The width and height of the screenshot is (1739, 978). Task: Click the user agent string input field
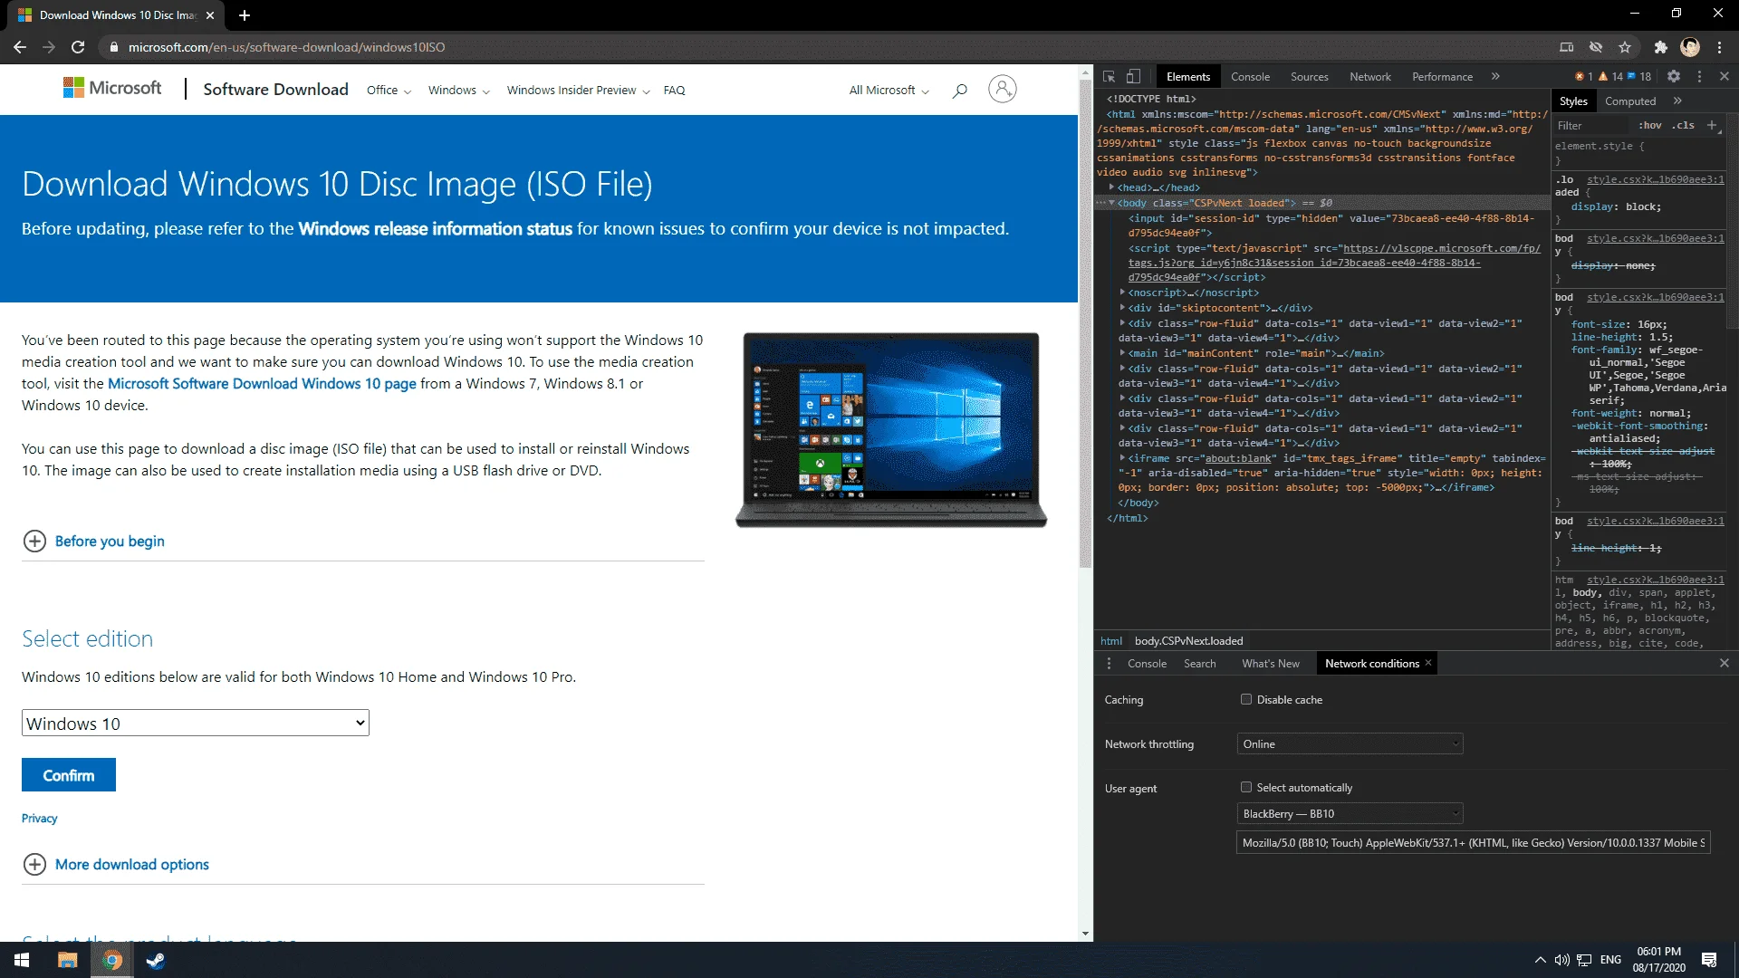1474,842
